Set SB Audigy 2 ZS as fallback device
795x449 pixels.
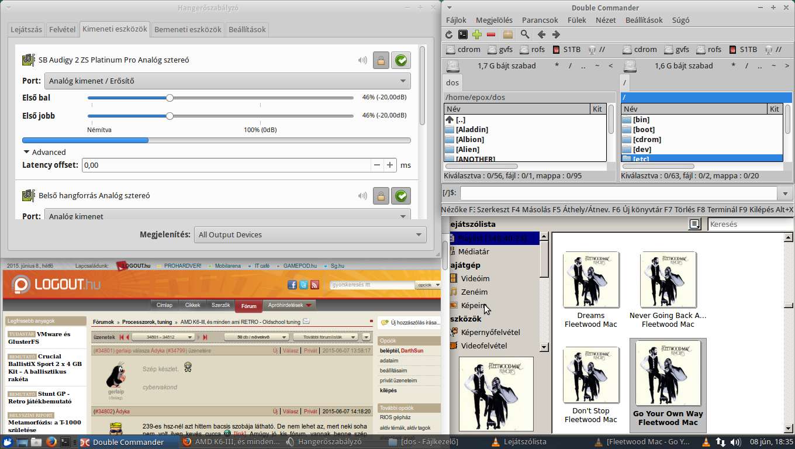[401, 60]
